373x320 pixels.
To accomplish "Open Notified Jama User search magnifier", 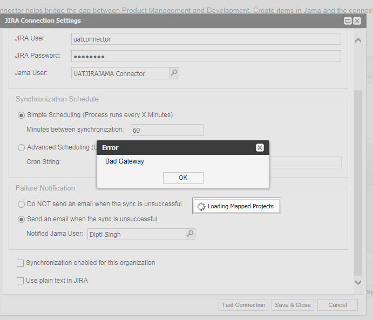I will [191, 234].
